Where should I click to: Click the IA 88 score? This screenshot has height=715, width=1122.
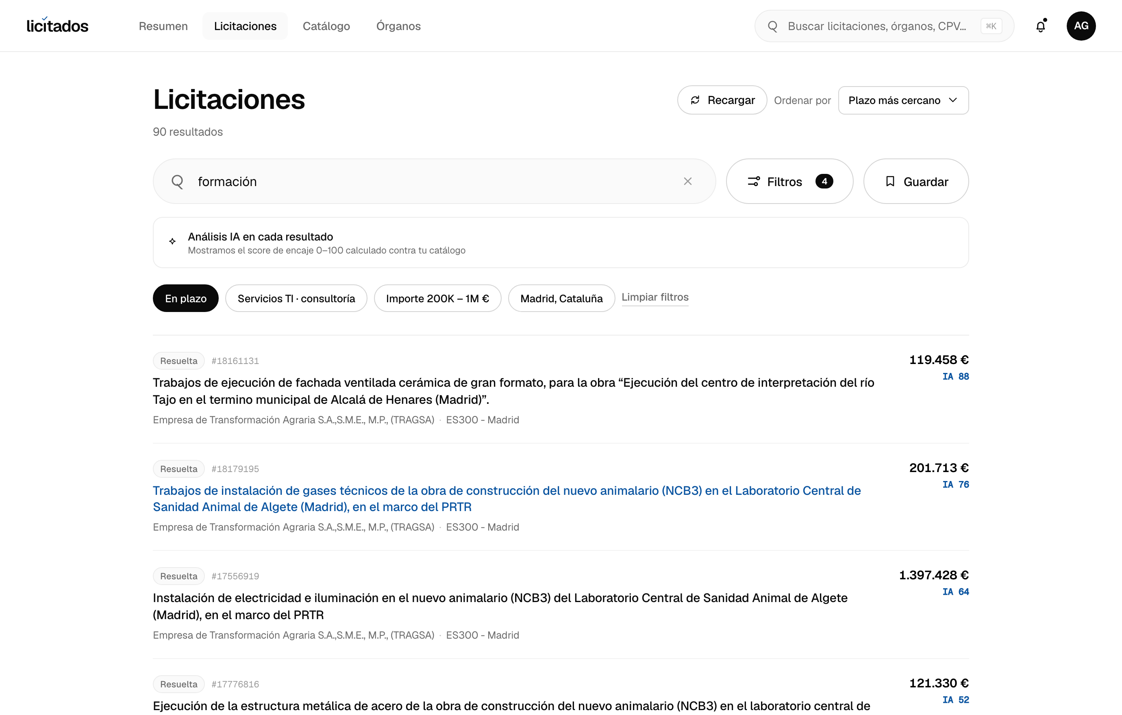coord(956,376)
